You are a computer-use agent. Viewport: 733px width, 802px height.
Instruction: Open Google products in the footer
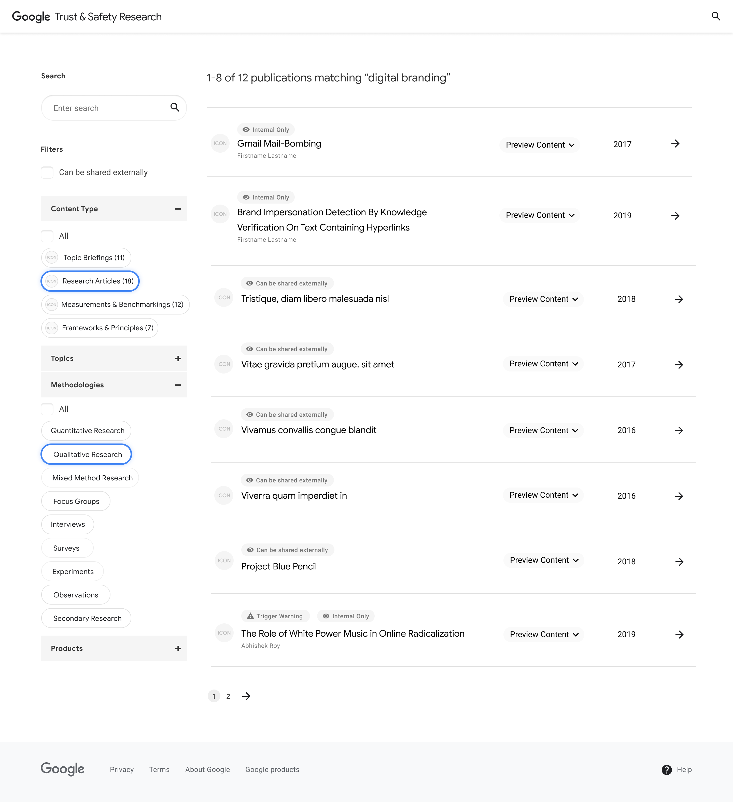(x=273, y=769)
